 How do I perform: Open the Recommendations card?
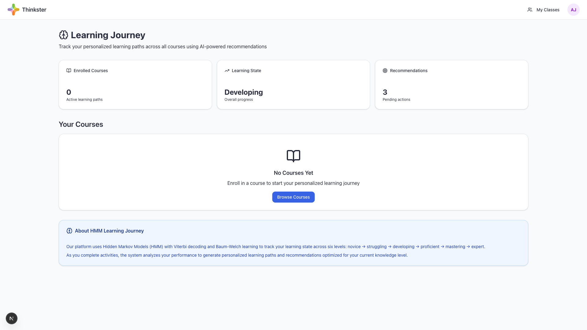click(x=451, y=85)
